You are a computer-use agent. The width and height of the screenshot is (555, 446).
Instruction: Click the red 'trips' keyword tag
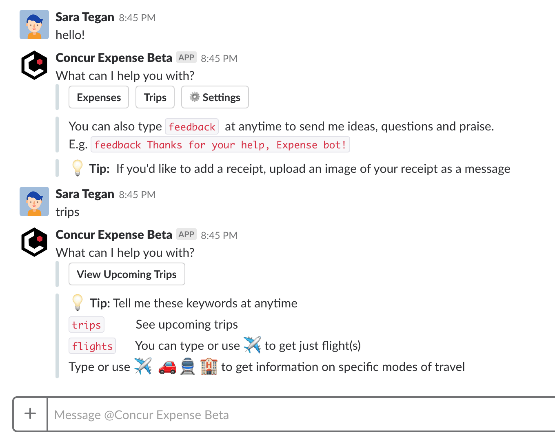point(87,325)
